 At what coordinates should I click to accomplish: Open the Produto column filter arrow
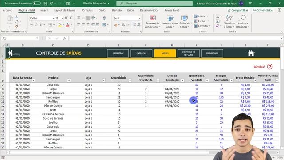(69, 80)
